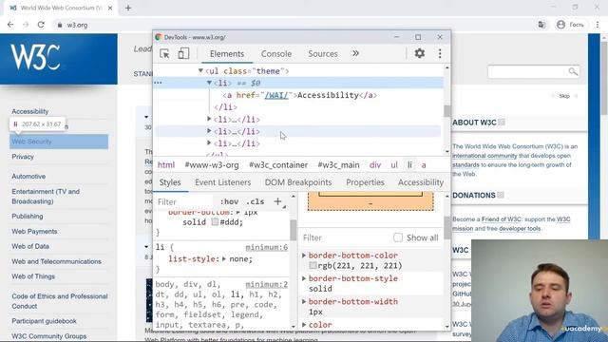Switch to the Elements panel

click(x=227, y=54)
